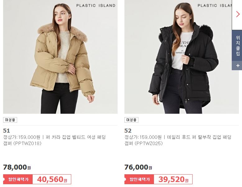This screenshot has width=242, height=187.
Task: Open the beige padding jacket image
Action: click(60, 57)
